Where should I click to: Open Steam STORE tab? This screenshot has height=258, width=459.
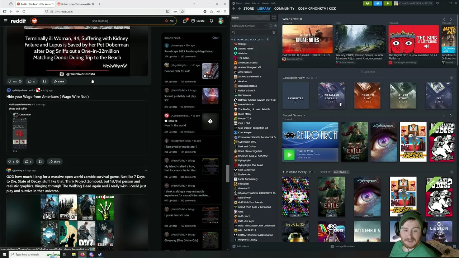click(x=249, y=8)
